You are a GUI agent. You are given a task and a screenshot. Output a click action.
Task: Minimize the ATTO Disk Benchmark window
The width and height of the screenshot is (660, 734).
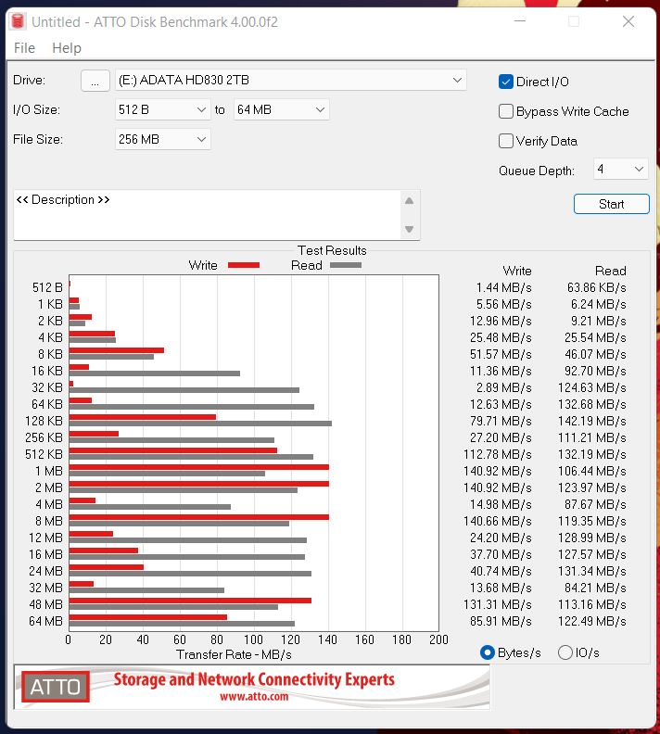[x=520, y=21]
